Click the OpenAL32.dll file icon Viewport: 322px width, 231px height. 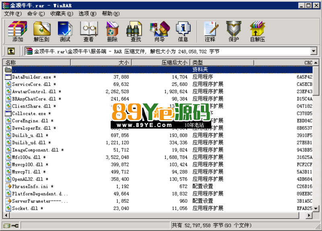point(8,179)
